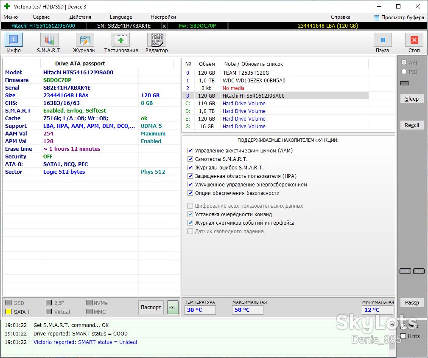Open the Language menu
Image resolution: width=428 pixels, height=358 pixels.
121,17
